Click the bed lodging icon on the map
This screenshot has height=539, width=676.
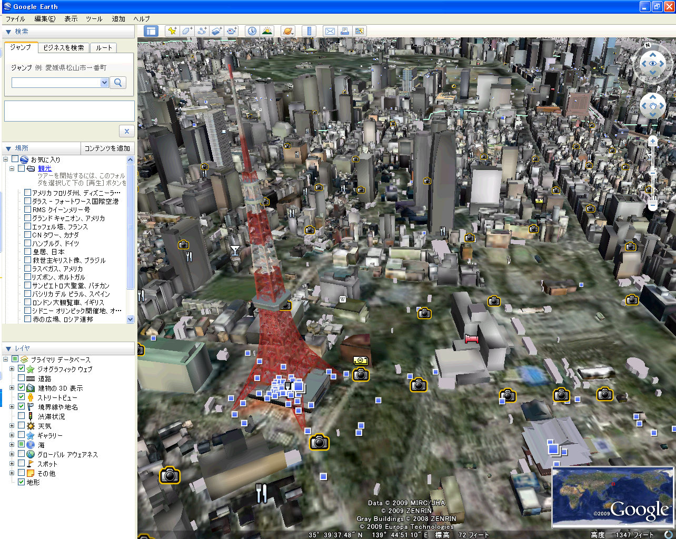click(472, 338)
